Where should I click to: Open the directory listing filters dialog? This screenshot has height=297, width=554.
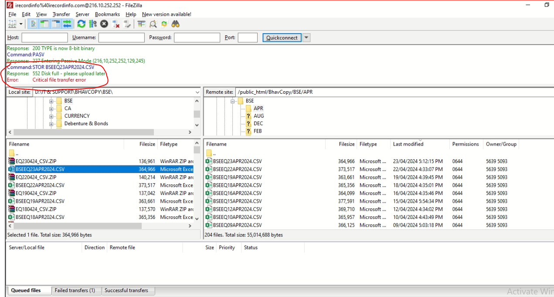point(141,24)
